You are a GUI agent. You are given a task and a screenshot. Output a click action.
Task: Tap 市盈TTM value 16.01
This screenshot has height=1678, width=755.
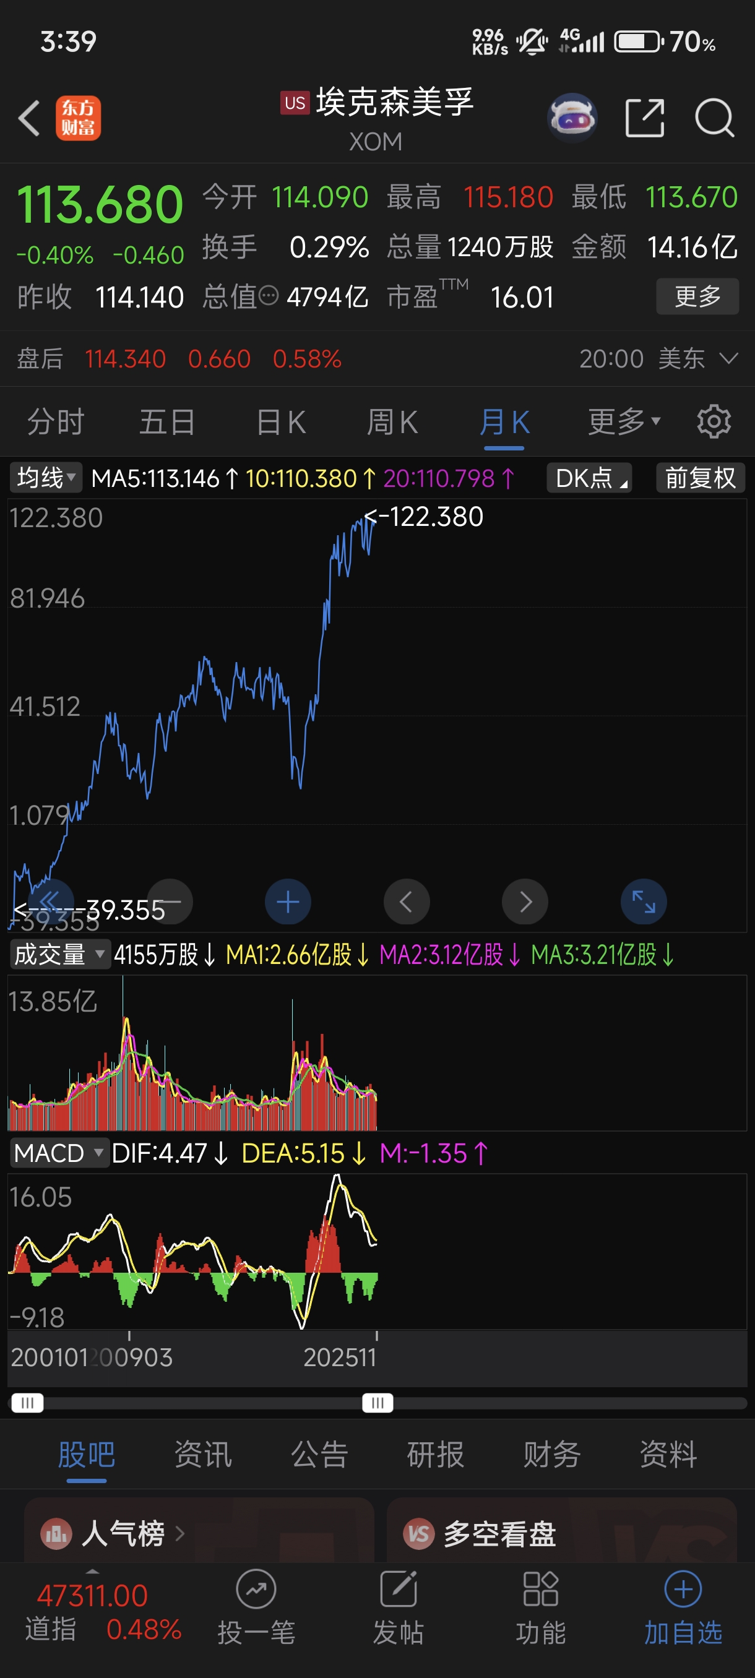[522, 297]
